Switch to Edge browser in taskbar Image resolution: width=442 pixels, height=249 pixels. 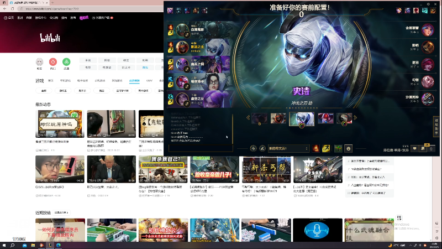coord(59,245)
